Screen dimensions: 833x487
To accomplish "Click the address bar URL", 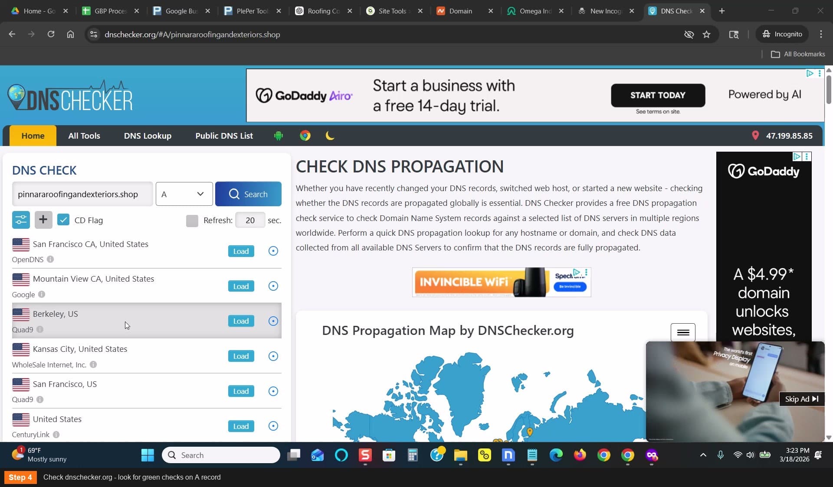I will 192,34.
